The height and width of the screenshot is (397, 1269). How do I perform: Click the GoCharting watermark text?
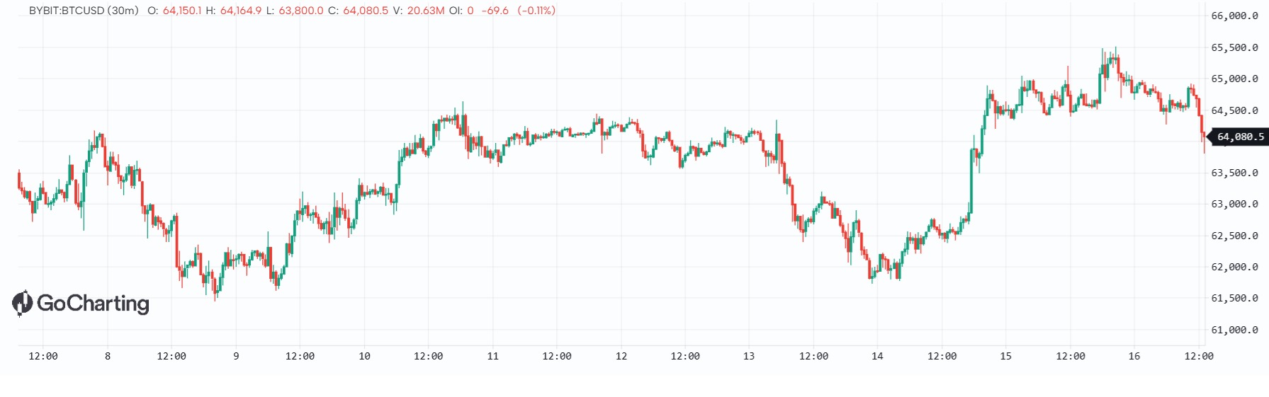(93, 304)
